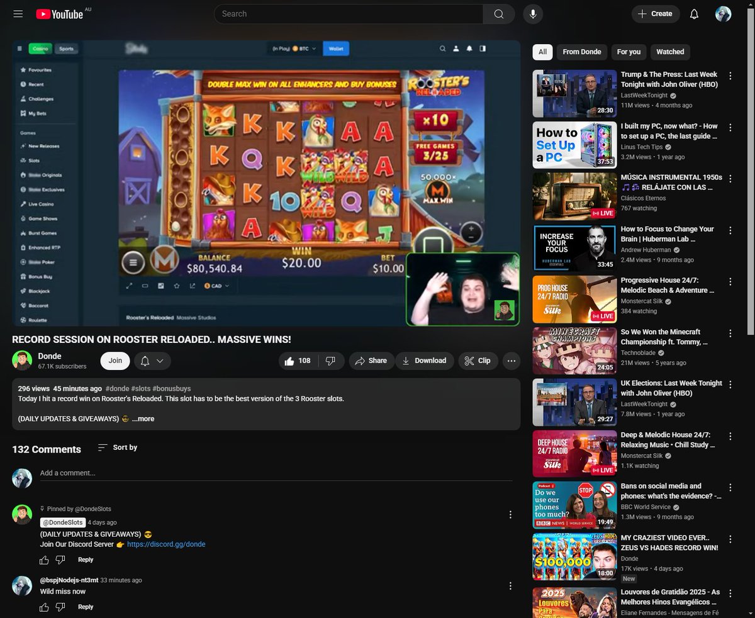Open the discord.gg/donde link
Image resolution: width=755 pixels, height=618 pixels.
[x=166, y=544]
